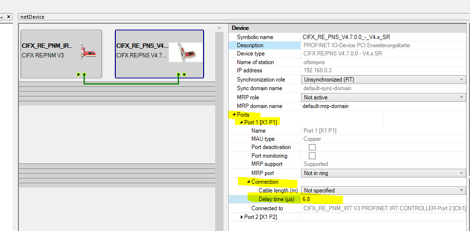Click the IP address label
470x231 pixels.
point(249,70)
